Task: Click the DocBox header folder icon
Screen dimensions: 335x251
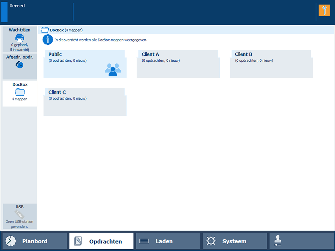Action: [x=45, y=30]
